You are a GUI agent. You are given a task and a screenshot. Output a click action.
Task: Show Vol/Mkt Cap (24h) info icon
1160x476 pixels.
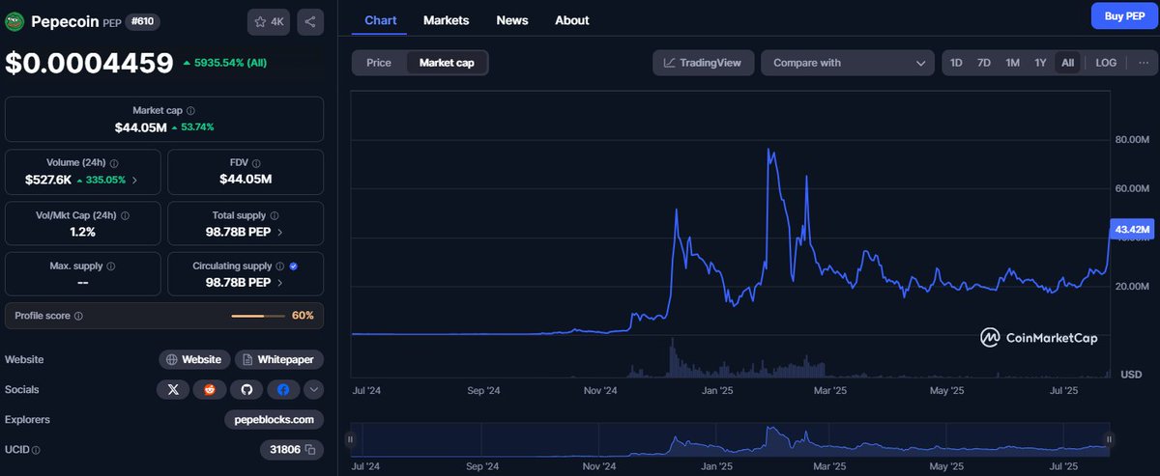pos(125,216)
